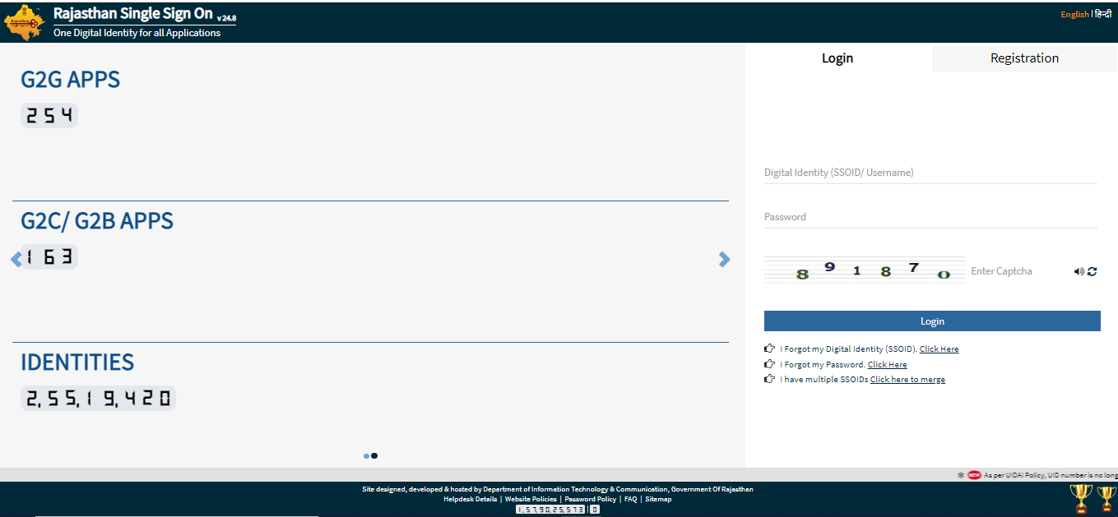Click the IDENTITIES heading
Viewport: 1118px width, 517px height.
[77, 362]
